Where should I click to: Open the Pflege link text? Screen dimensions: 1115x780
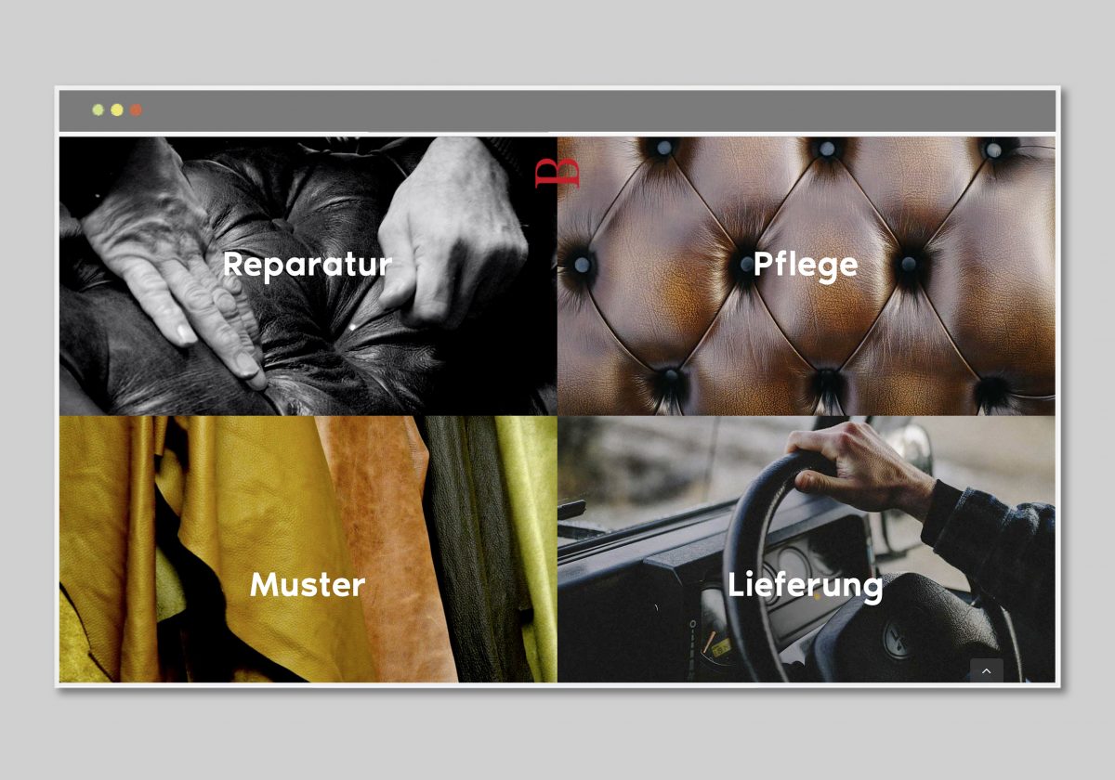point(806,266)
